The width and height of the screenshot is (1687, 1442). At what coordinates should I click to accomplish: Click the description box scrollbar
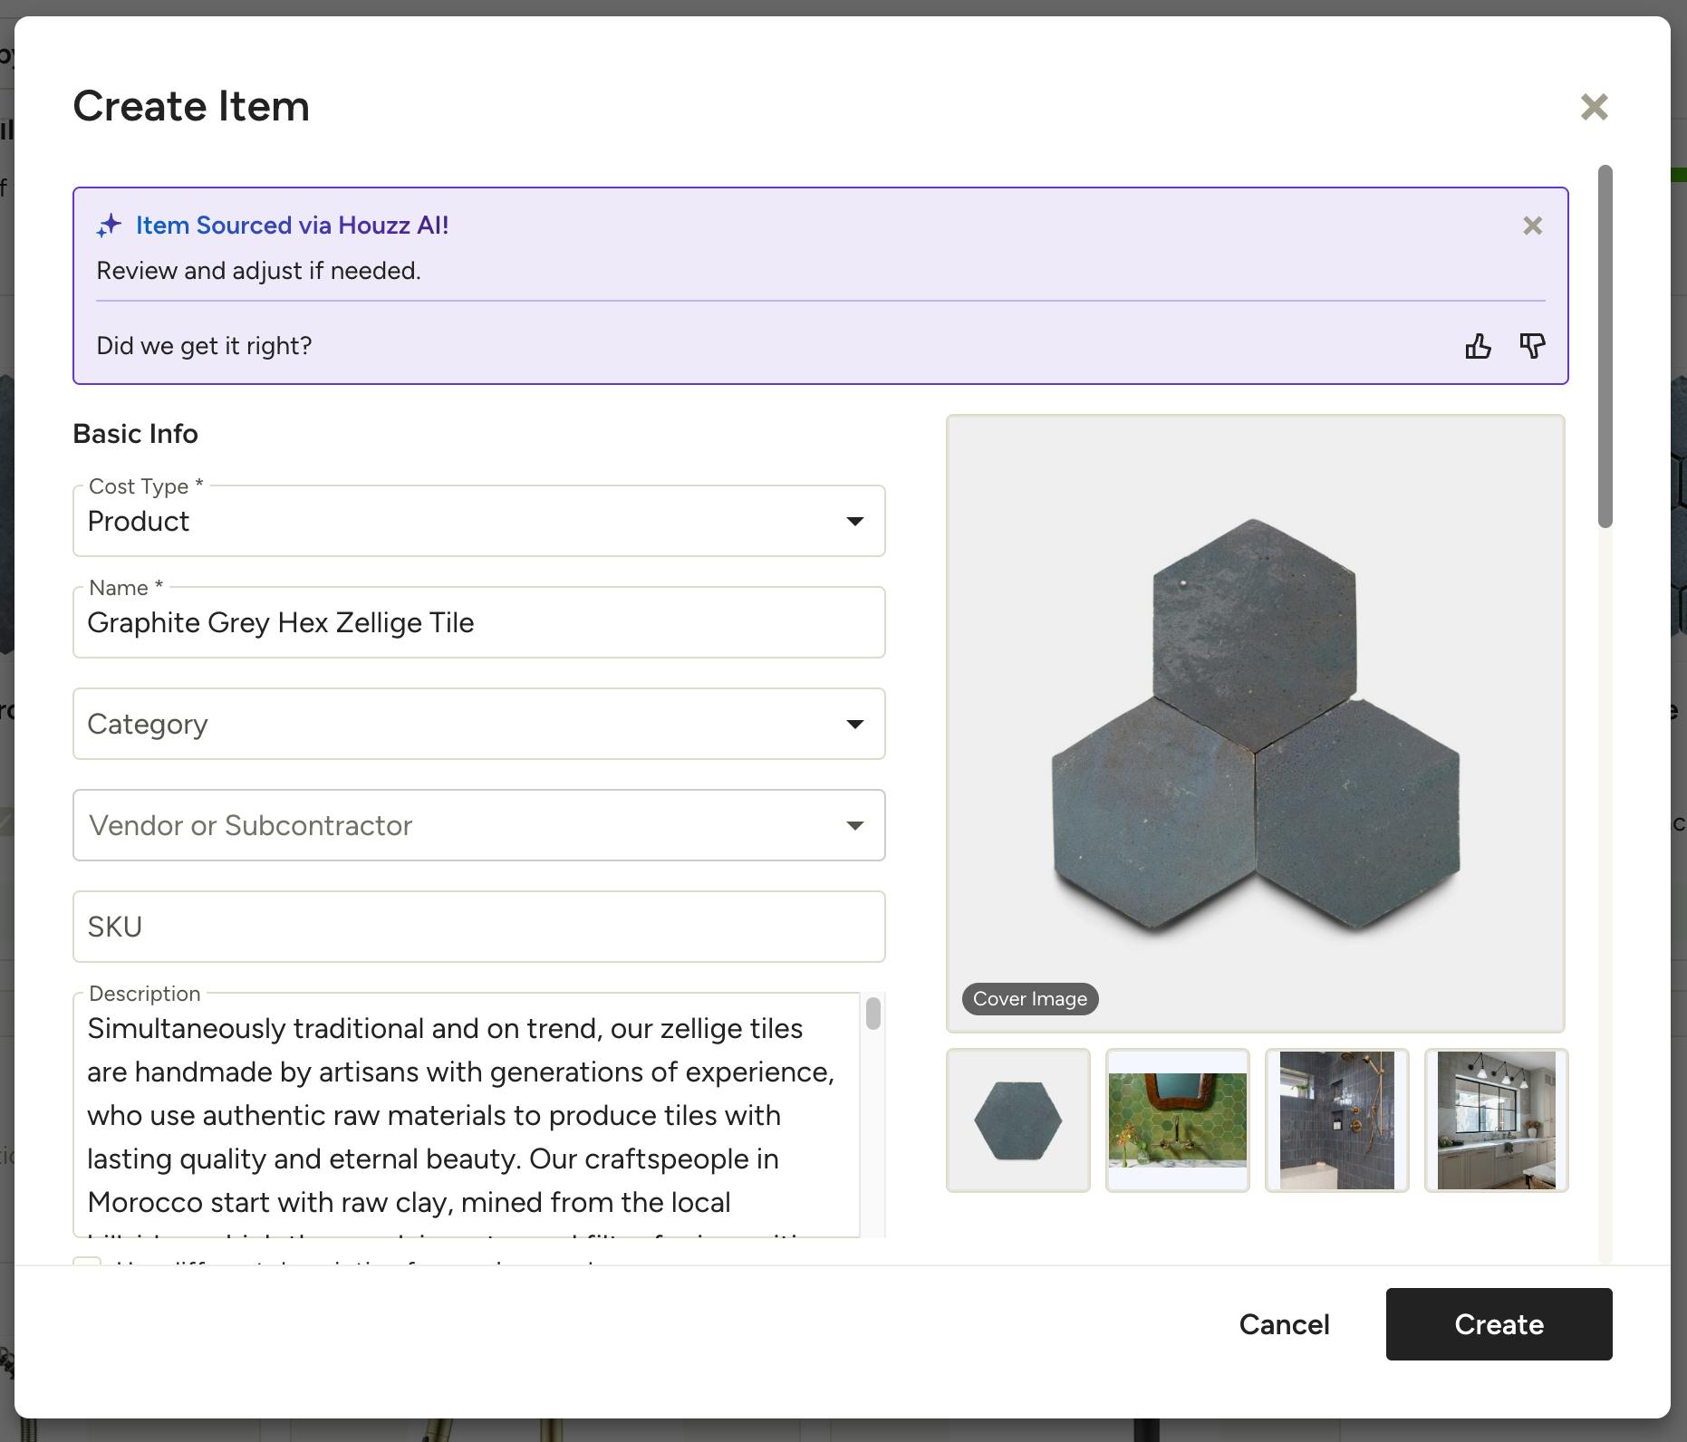click(x=873, y=1014)
